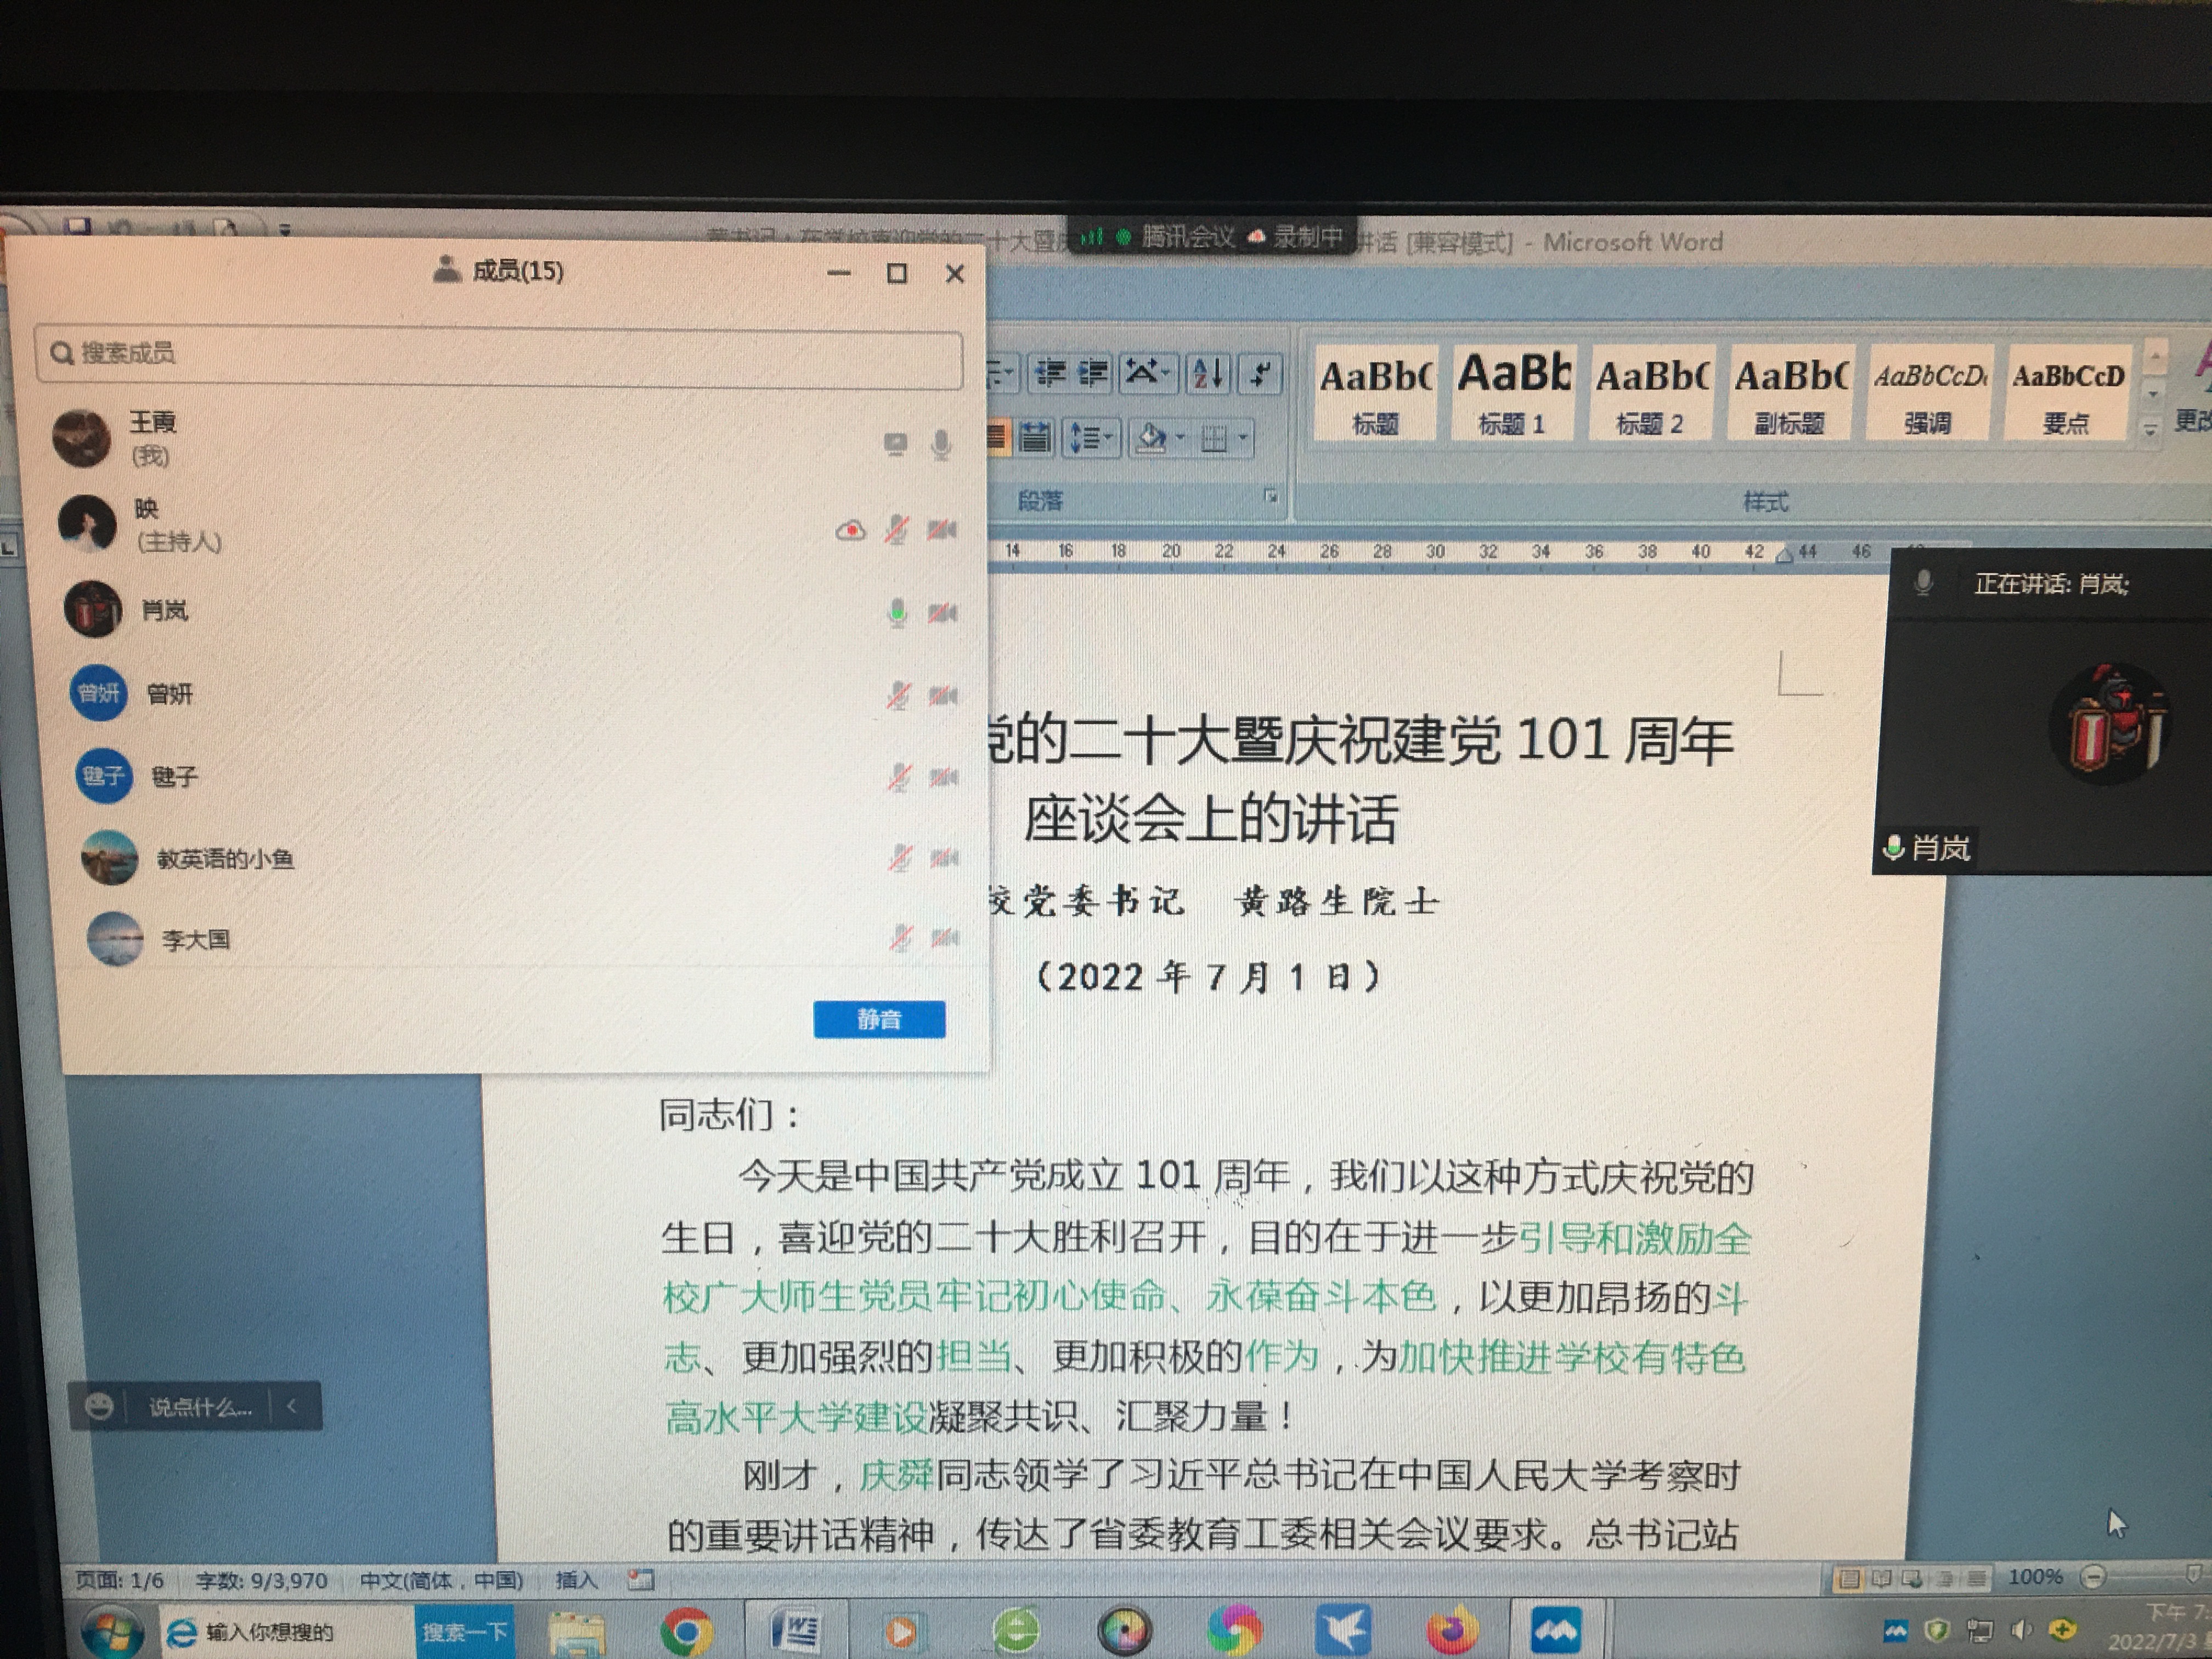Viewport: 2212px width, 1659px height.
Task: Switch to draft view icon
Action: (x=1976, y=1579)
